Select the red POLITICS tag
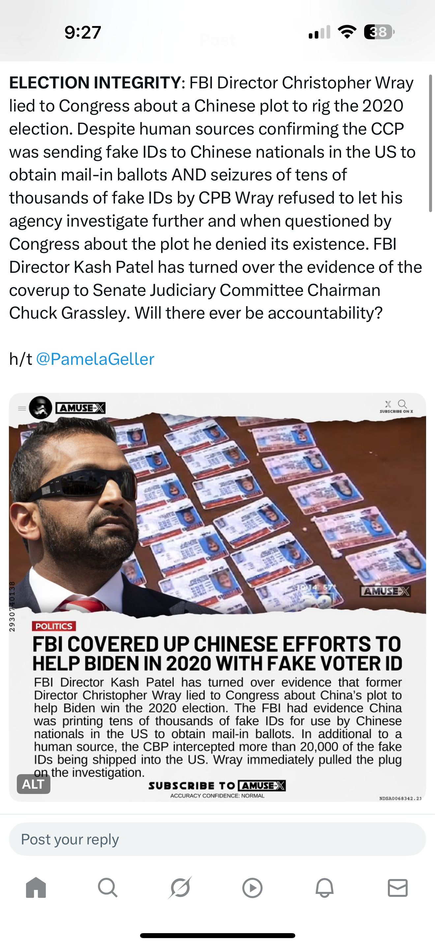This screenshot has width=435, height=946. 54,626
